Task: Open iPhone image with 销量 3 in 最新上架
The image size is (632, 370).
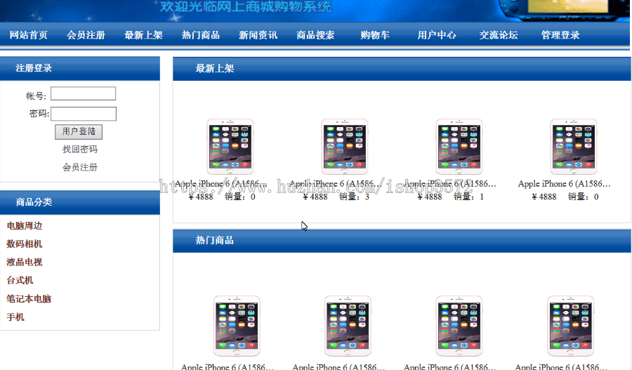Action: [x=345, y=146]
